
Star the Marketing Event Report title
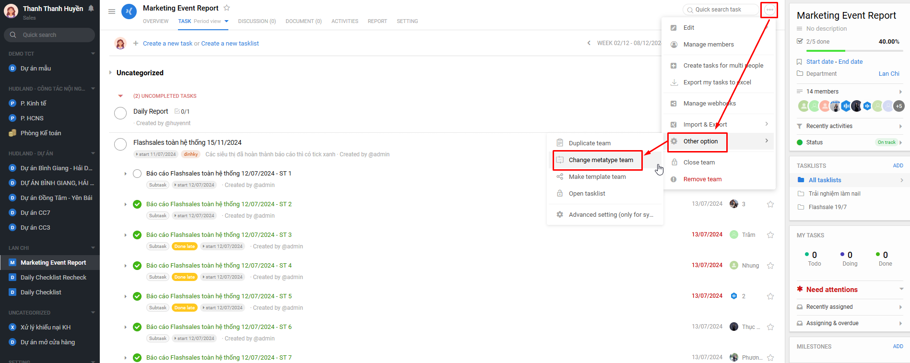click(x=227, y=8)
